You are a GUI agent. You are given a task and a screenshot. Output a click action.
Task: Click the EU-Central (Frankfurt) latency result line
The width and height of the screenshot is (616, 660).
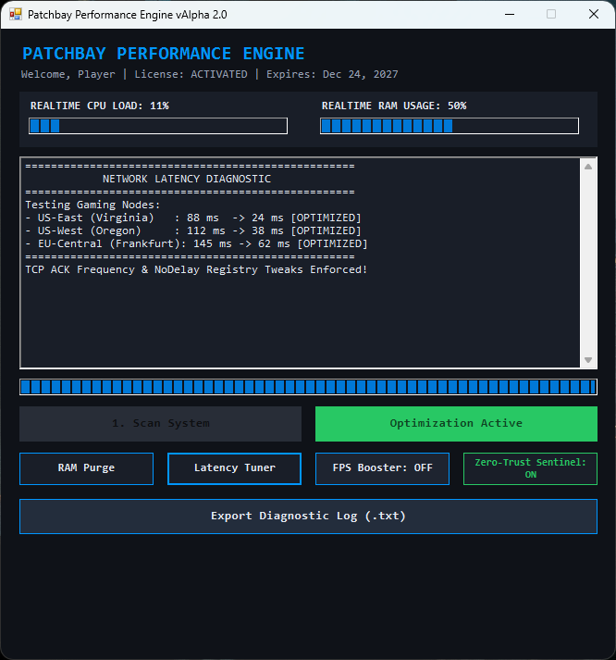[196, 243]
